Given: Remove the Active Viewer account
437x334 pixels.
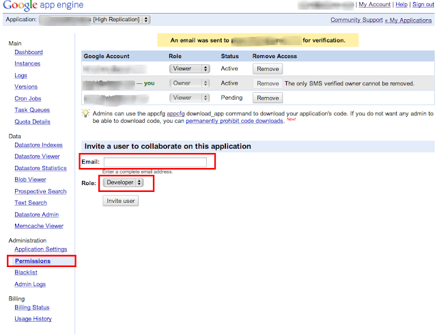Looking at the screenshot, I should click(268, 69).
